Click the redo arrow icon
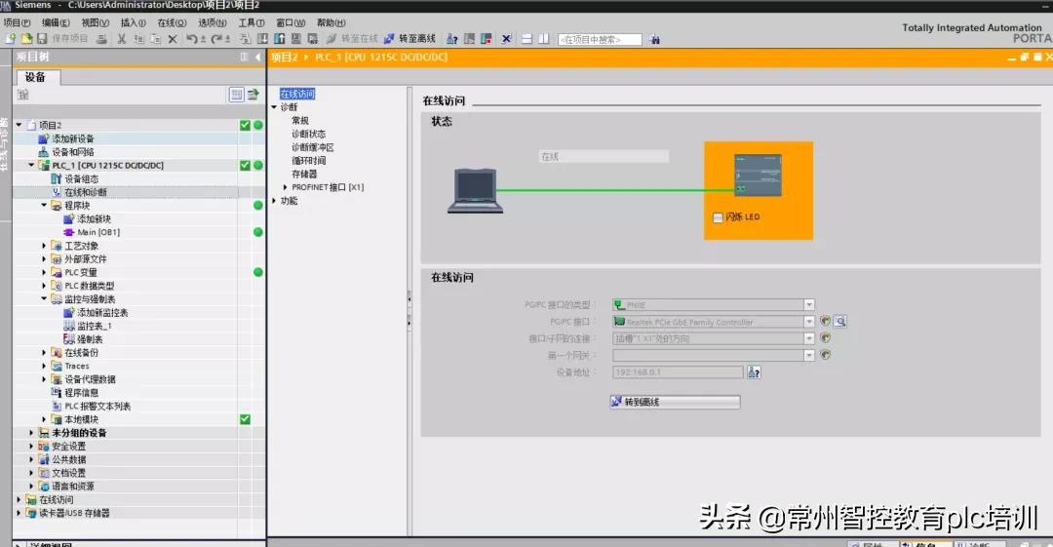1053x547 pixels. (216, 39)
